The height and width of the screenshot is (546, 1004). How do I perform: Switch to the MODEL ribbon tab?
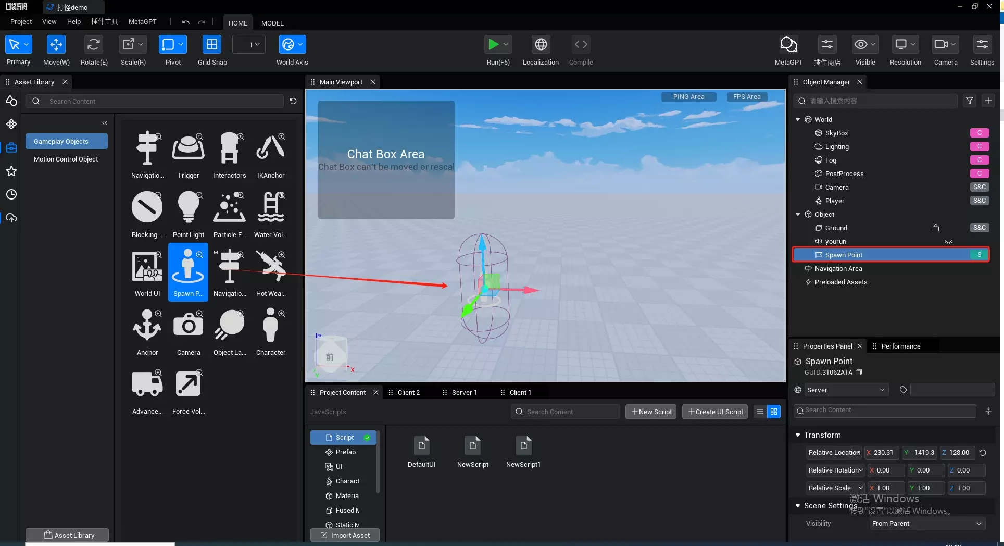click(272, 23)
